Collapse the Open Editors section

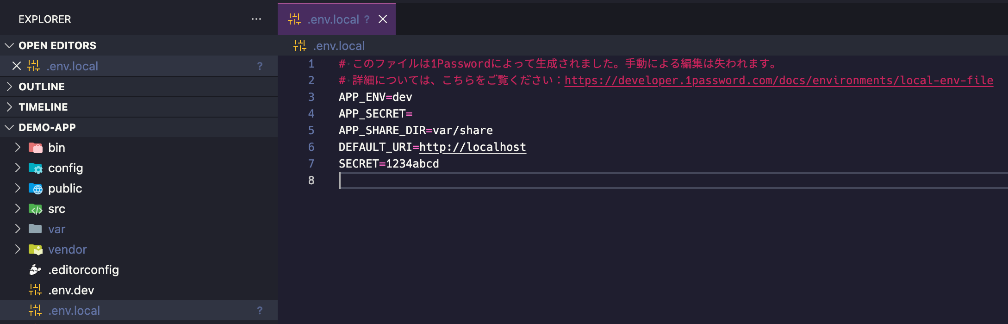(9, 45)
